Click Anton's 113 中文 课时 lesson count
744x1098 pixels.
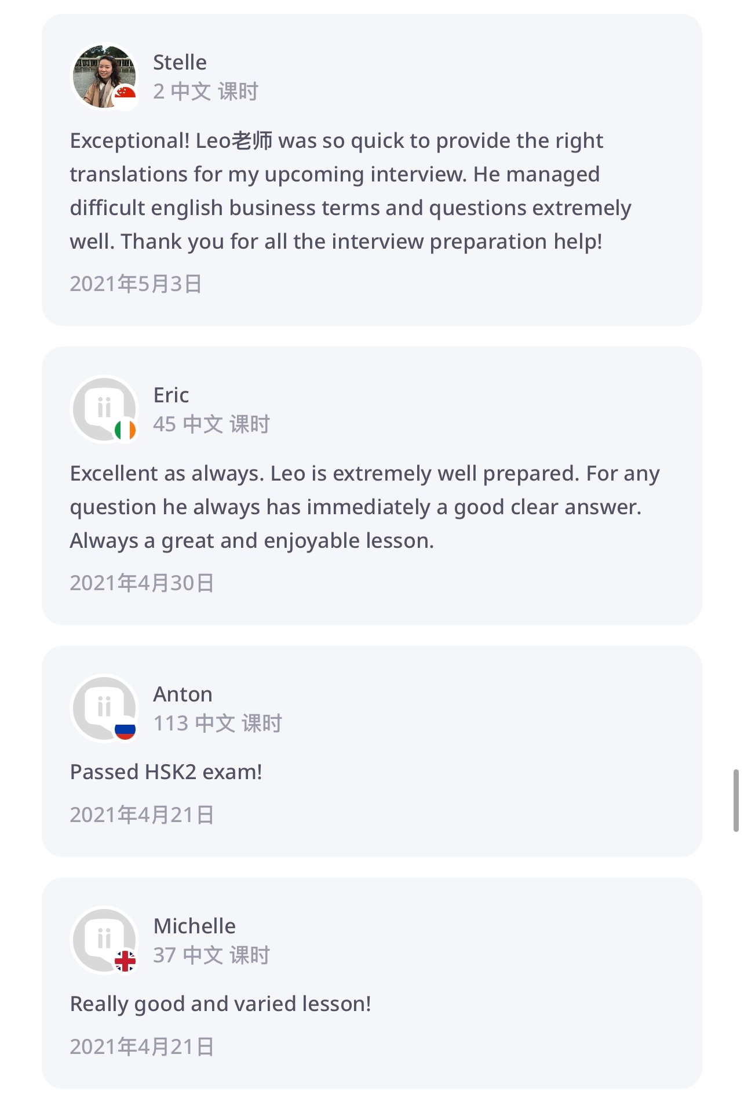click(x=217, y=723)
